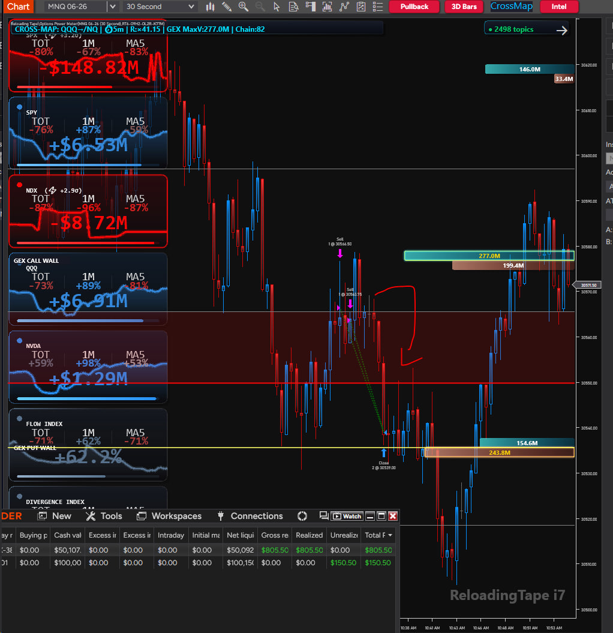Open the Tools menu
613x633 pixels.
point(111,516)
